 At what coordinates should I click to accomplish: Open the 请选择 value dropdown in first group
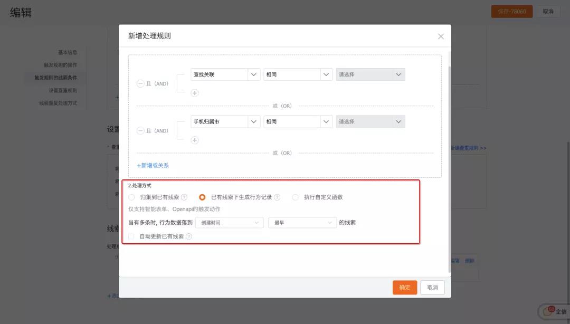(x=370, y=74)
